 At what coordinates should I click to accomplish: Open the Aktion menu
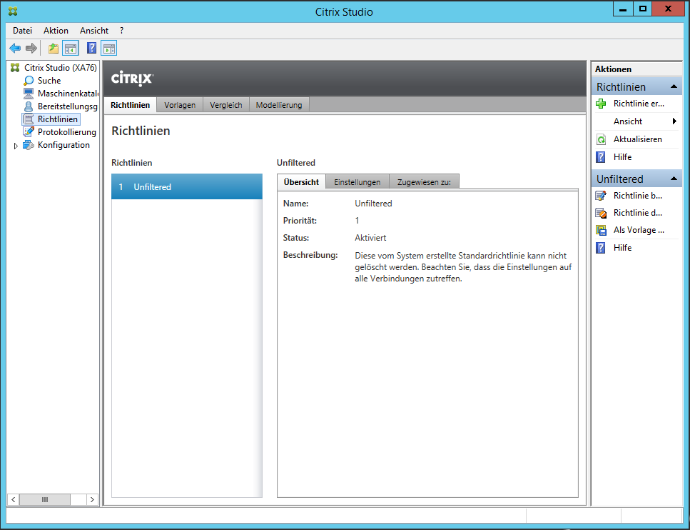[x=56, y=31]
